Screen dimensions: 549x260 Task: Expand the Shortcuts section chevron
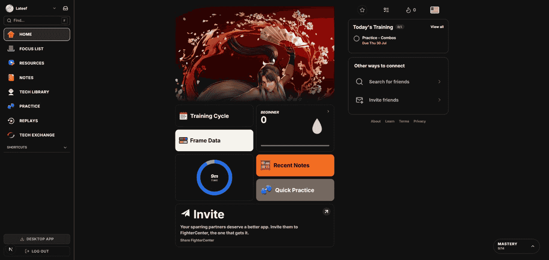[x=65, y=147]
